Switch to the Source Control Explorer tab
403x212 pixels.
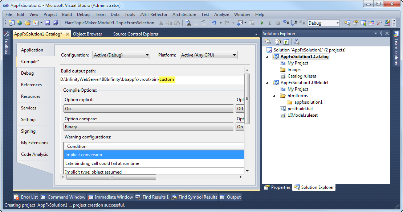[136, 34]
